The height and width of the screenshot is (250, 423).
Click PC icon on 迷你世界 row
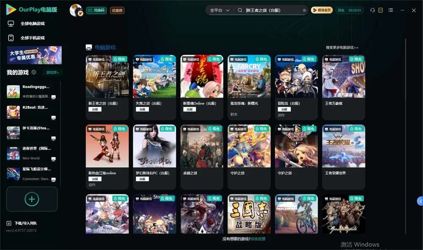[x=53, y=159]
